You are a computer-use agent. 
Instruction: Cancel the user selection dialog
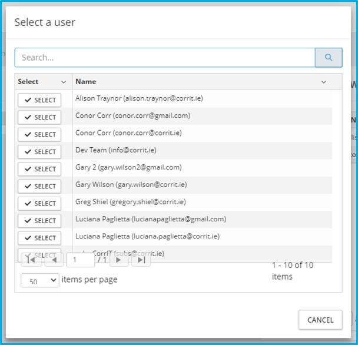(x=320, y=320)
